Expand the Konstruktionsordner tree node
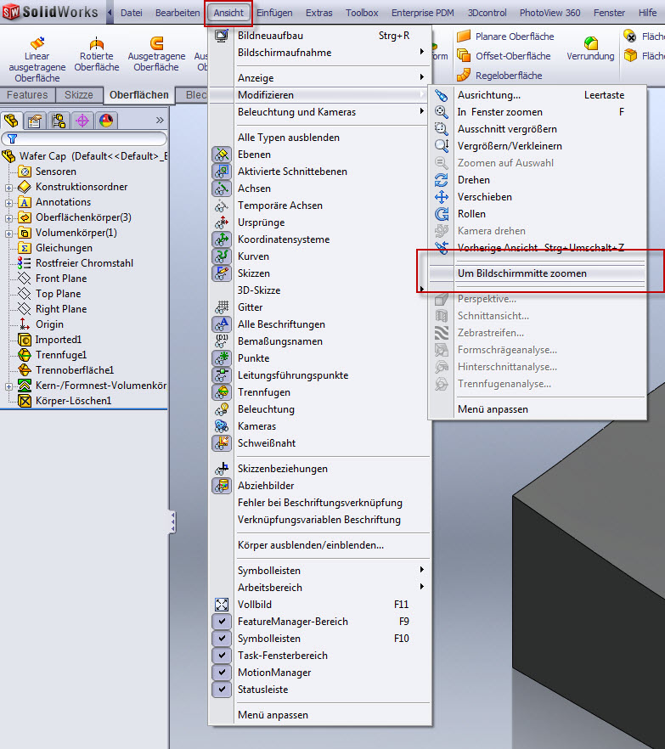This screenshot has height=749, width=665. [x=8, y=188]
